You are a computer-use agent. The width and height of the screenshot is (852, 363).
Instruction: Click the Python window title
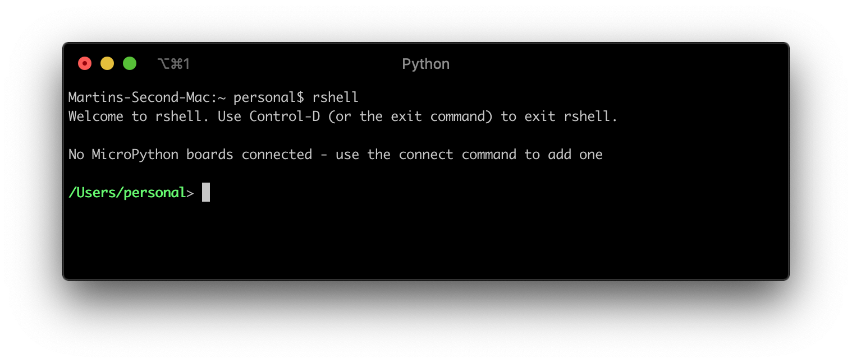tap(425, 63)
